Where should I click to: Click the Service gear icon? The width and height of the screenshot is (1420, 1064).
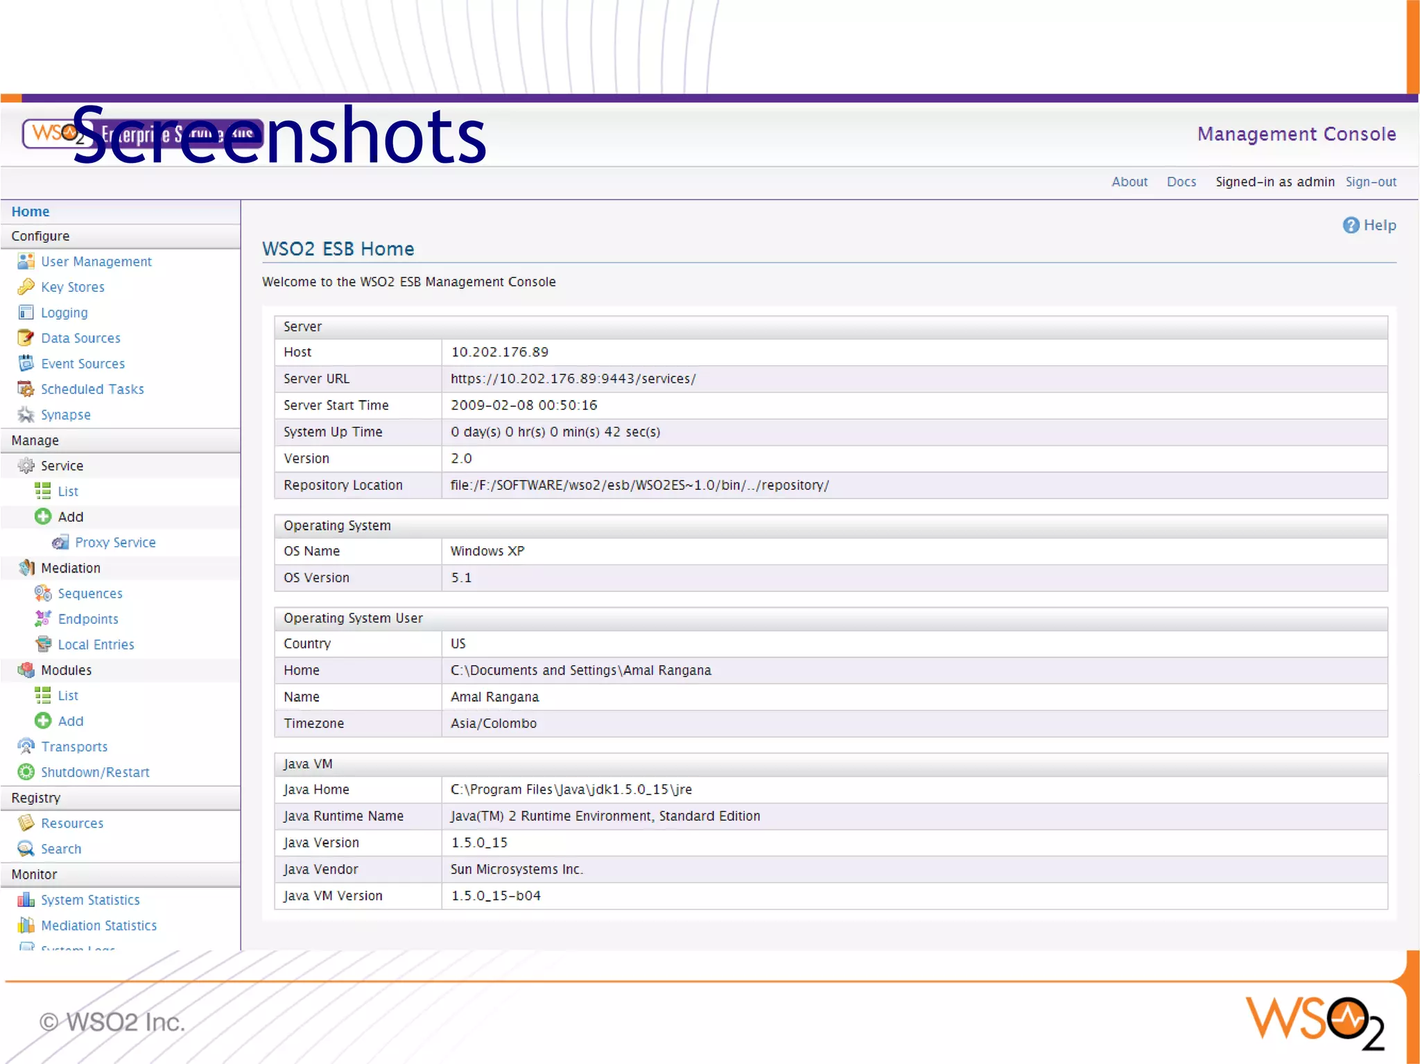(26, 466)
